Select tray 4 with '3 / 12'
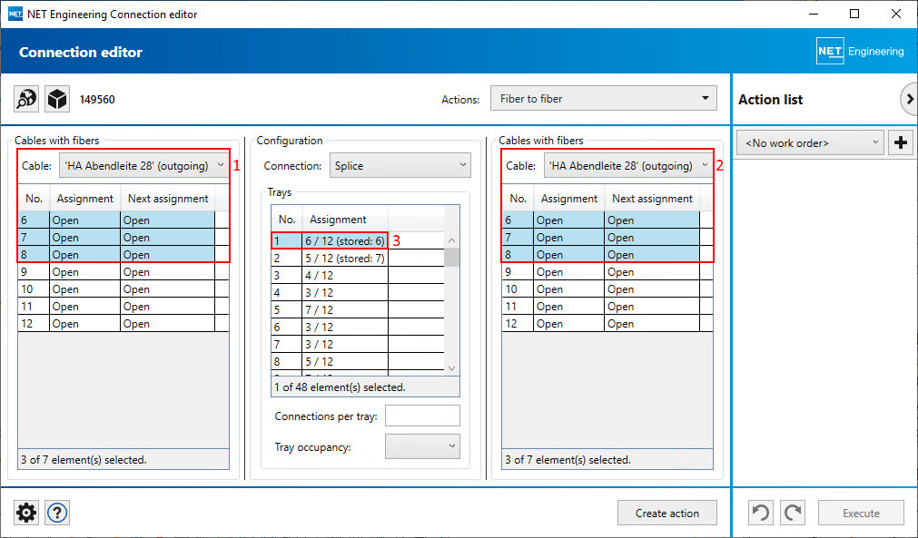Screen dimensions: 918x538 (x=358, y=292)
